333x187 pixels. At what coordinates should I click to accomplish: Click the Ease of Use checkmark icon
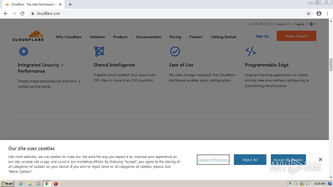point(175,51)
